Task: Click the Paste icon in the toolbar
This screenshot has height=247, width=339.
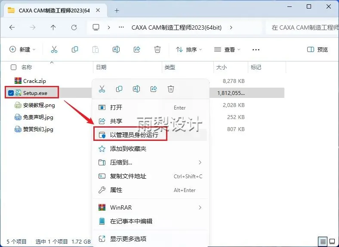Action: 96,50
